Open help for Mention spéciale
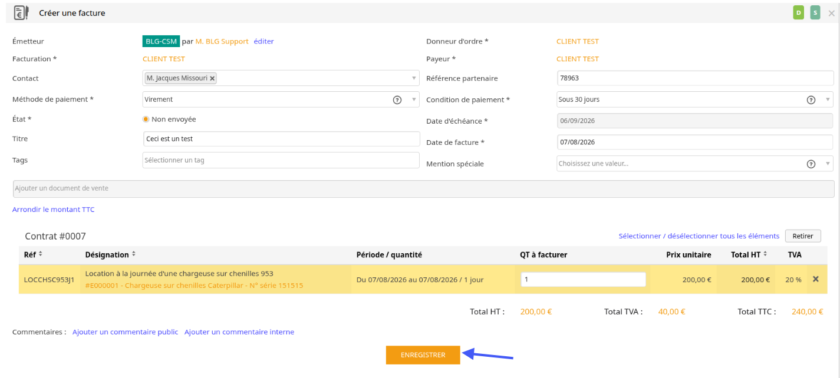 pyautogui.click(x=811, y=164)
